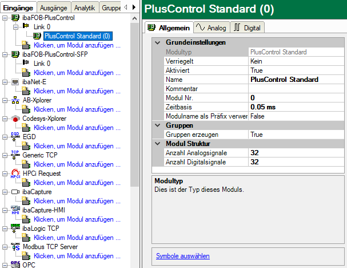Collapse the Codesys-Xplorer tree node
The width and height of the screenshot is (347, 268).
(x=5, y=119)
